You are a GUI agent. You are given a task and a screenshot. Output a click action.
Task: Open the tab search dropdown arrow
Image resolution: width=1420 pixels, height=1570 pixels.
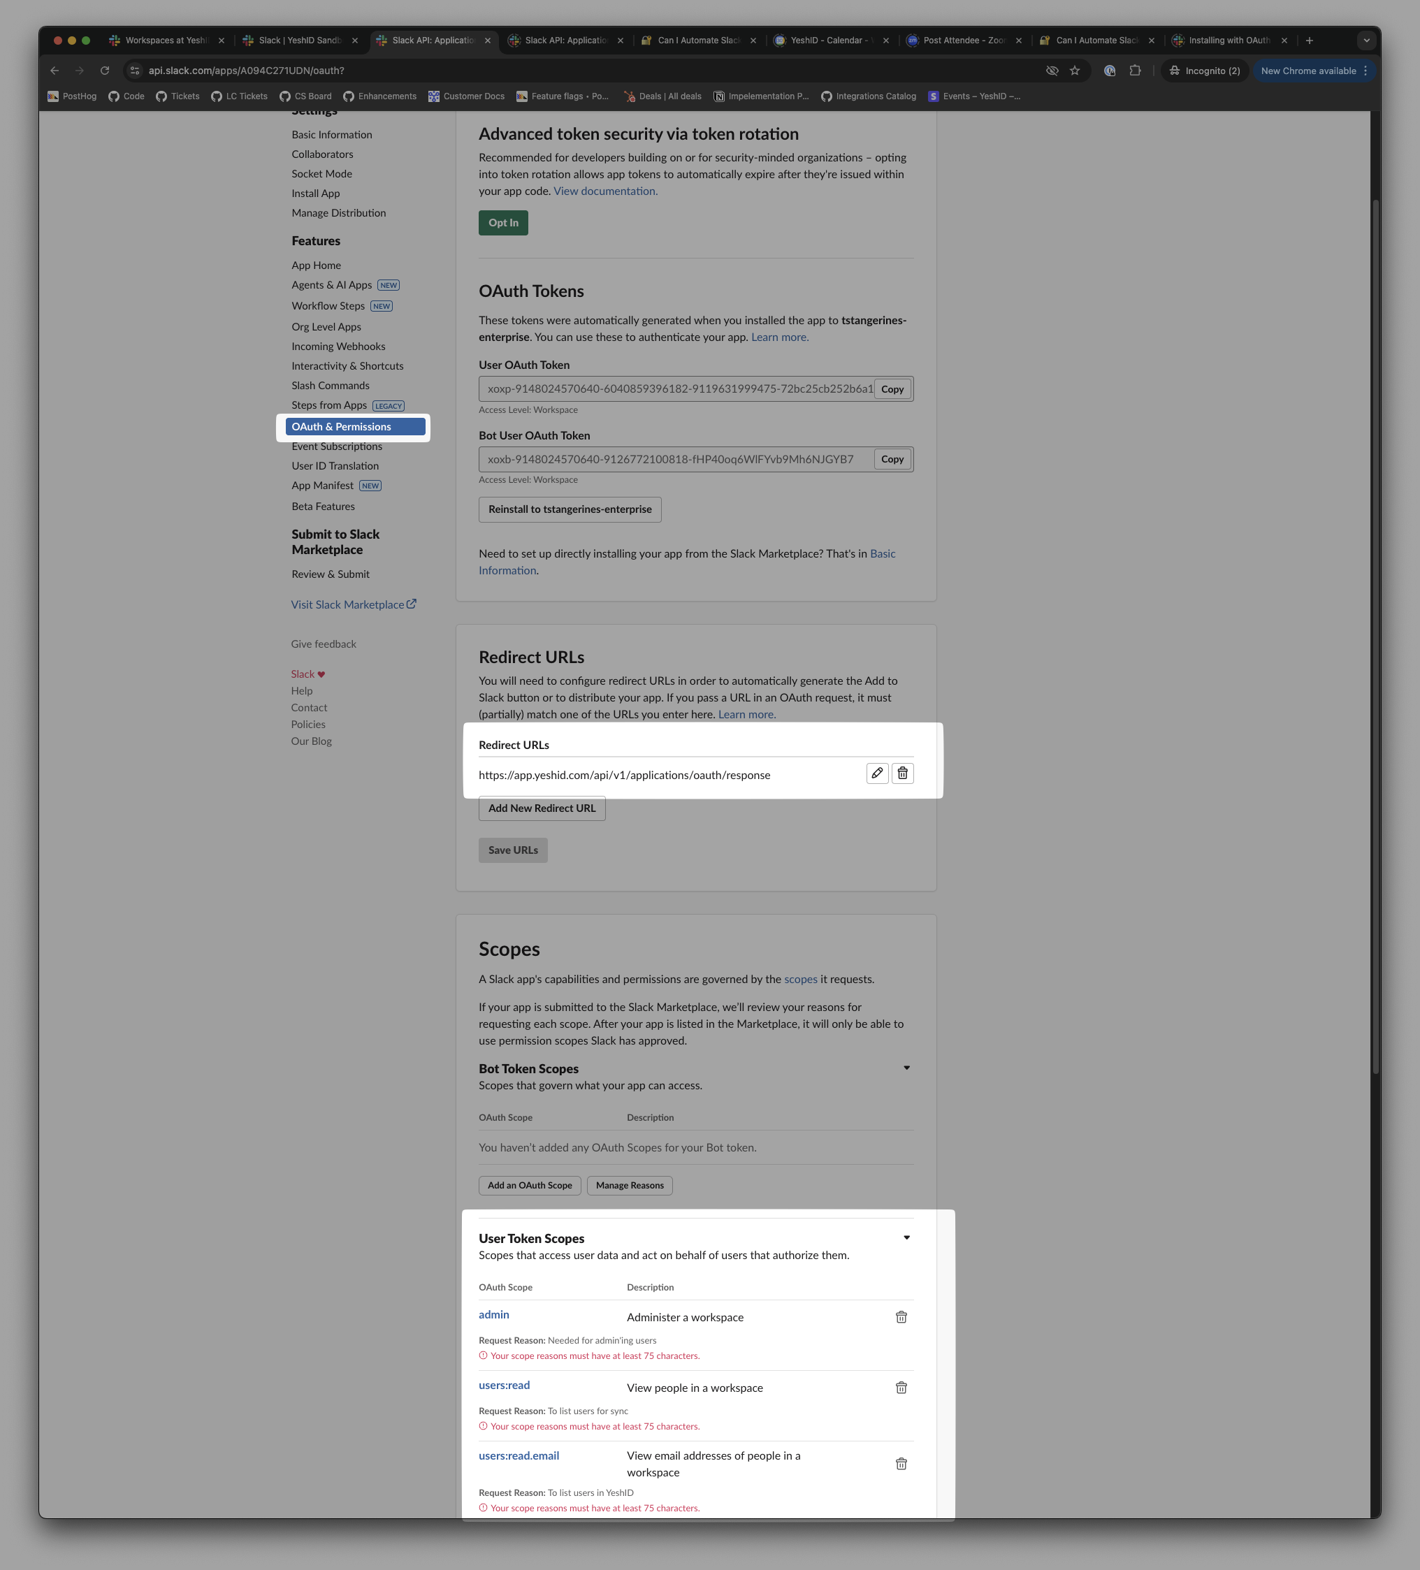[1366, 41]
